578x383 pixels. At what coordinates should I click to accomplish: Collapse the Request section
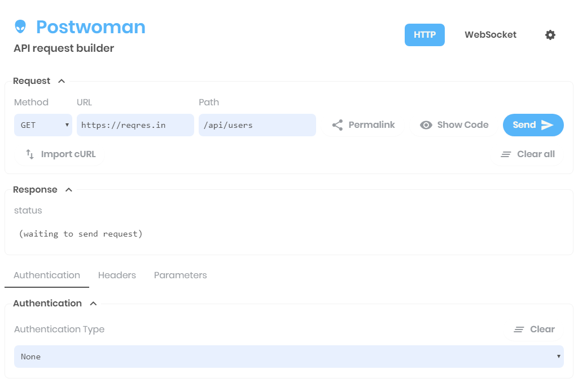[62, 81]
